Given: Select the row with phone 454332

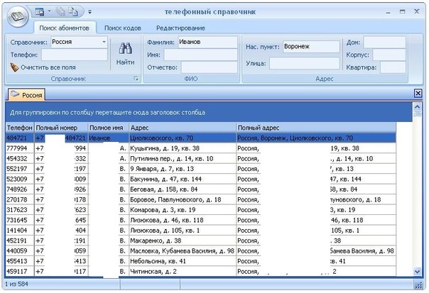Looking at the screenshot, I should [x=200, y=158].
